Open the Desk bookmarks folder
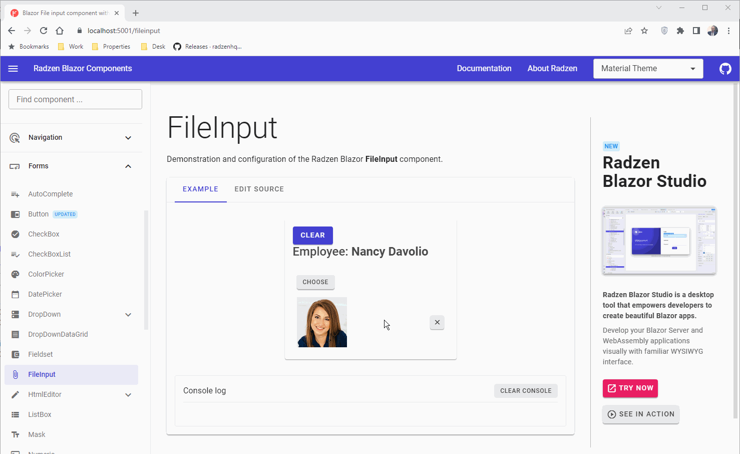Screen dimensions: 740x454 153,47
